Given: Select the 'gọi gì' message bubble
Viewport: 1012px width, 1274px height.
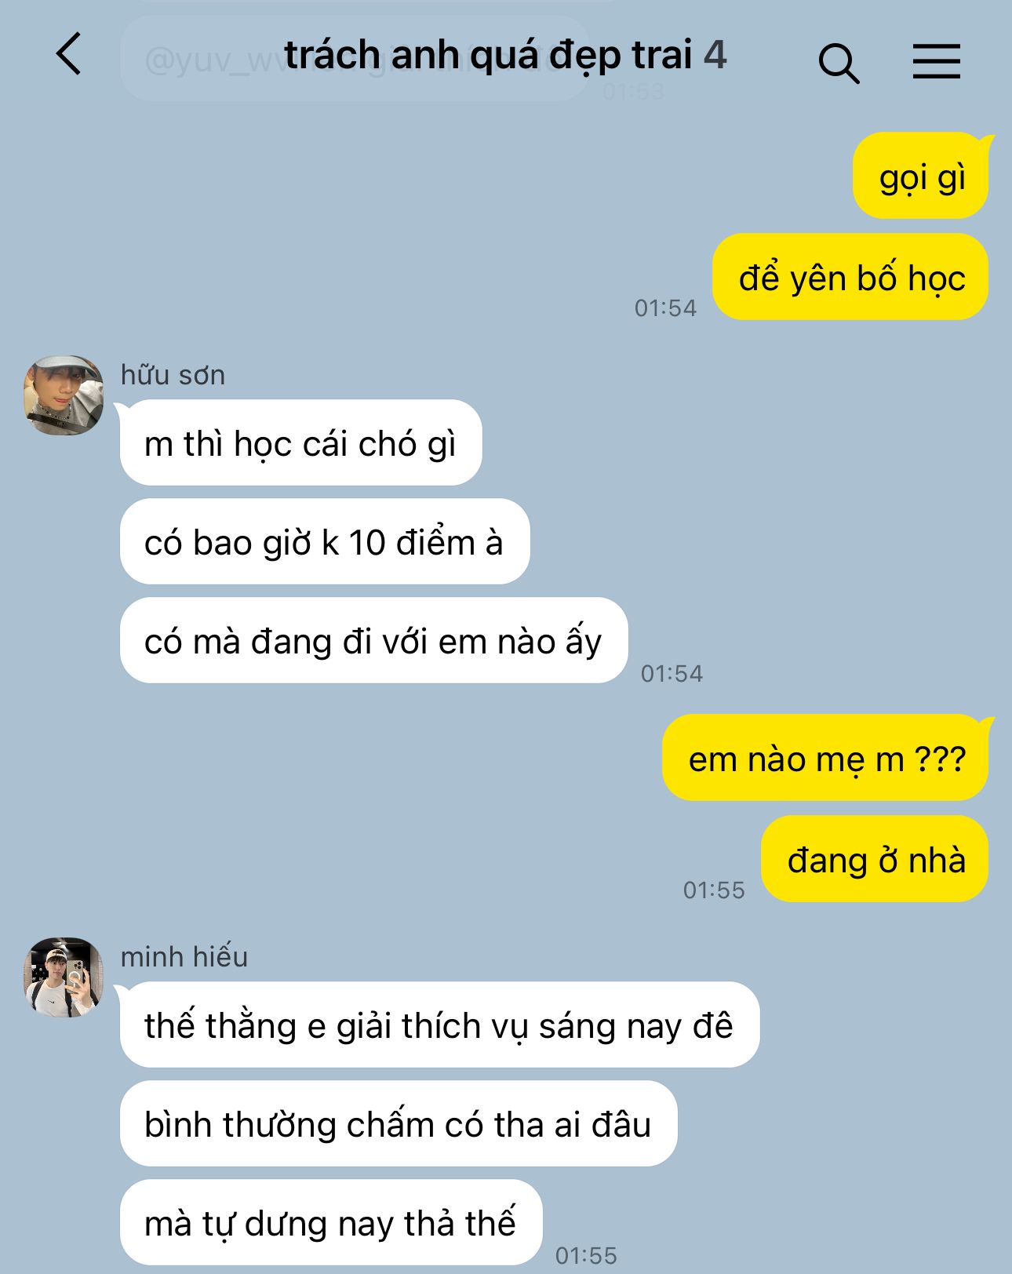Looking at the screenshot, I should [x=921, y=176].
